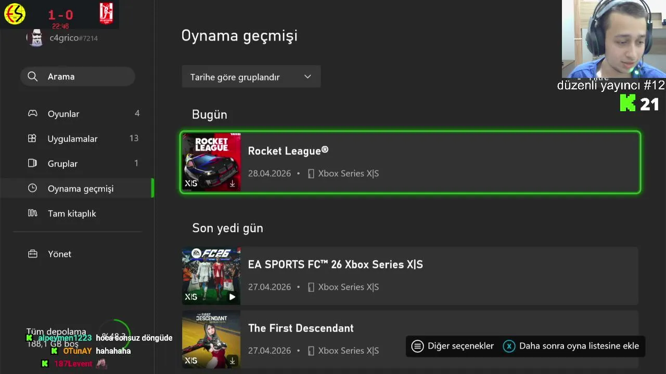Open the Tam kitaplık section
Screen dimensions: 666x374
click(72, 213)
